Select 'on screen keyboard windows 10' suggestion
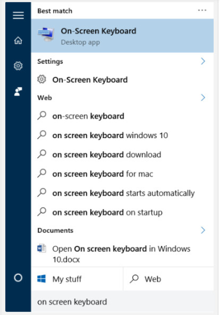The width and height of the screenshot is (220, 315). click(x=122, y=136)
